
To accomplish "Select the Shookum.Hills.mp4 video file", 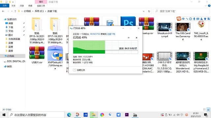I will tap(165, 30).
